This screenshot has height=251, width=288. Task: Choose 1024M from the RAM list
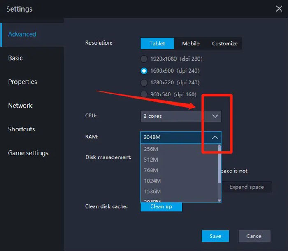point(153,181)
